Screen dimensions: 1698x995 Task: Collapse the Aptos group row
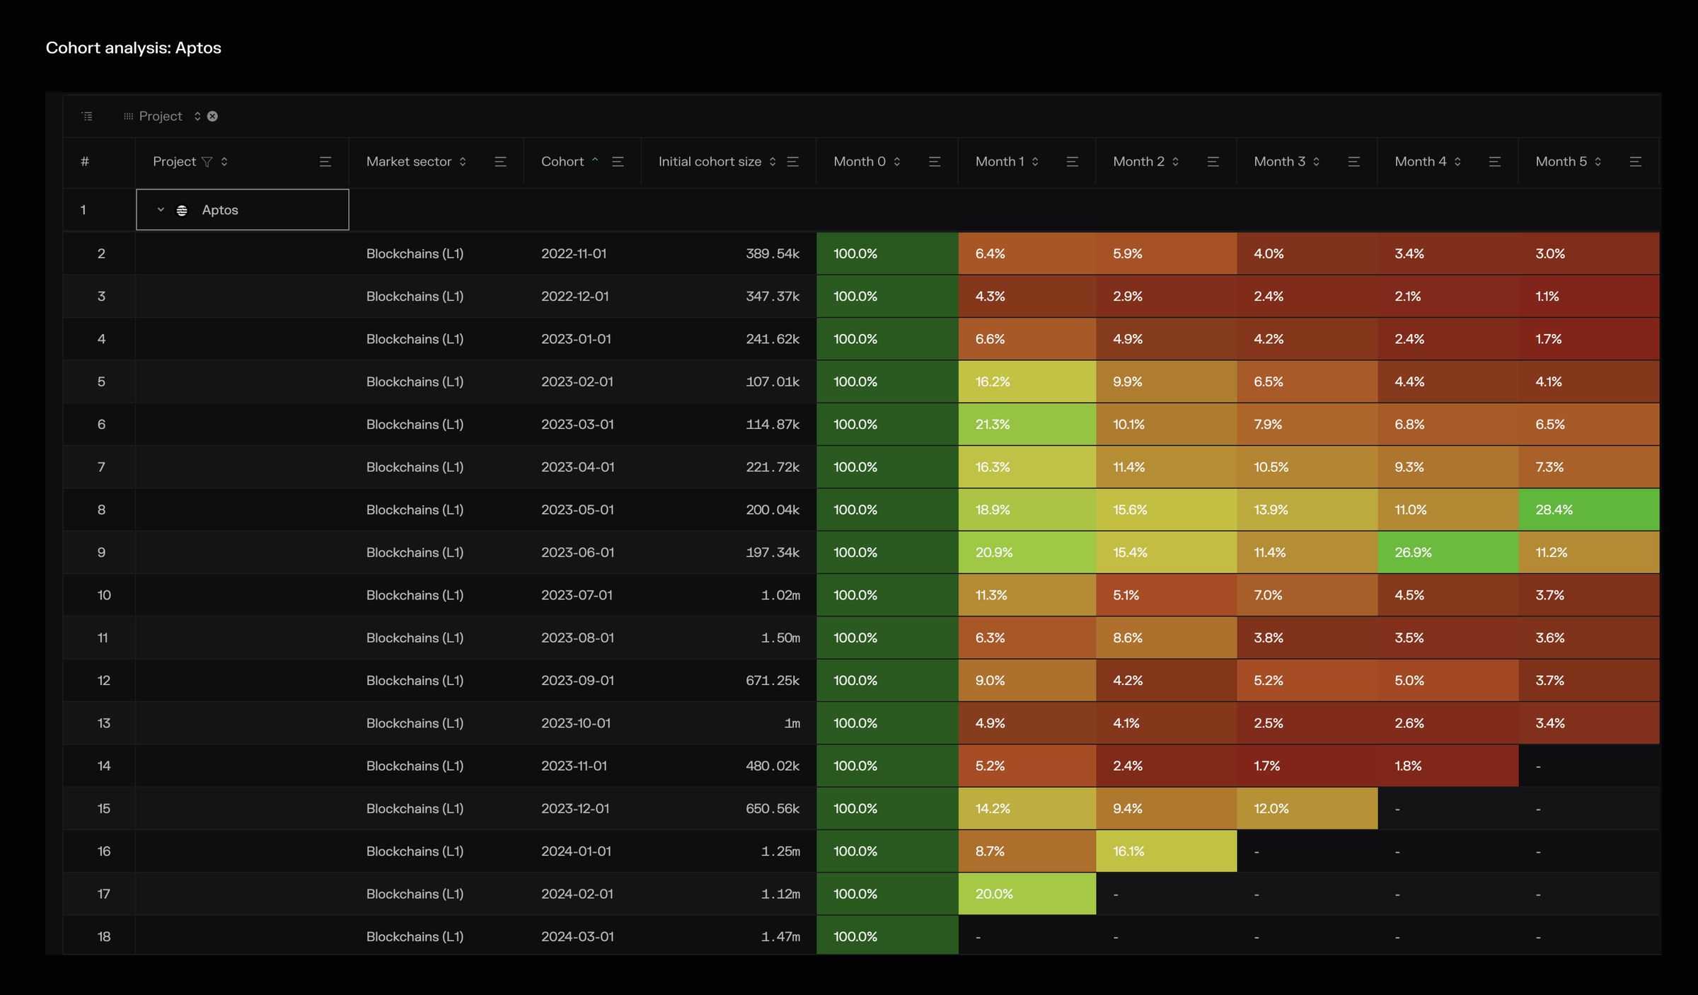coord(161,210)
